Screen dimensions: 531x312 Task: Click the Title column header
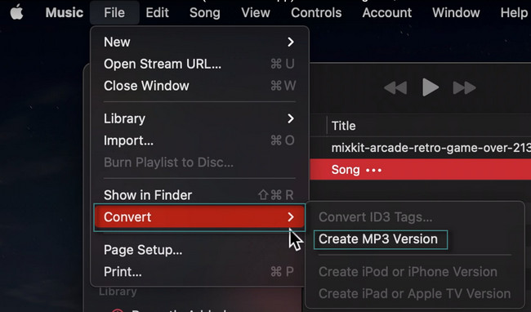pyautogui.click(x=343, y=126)
